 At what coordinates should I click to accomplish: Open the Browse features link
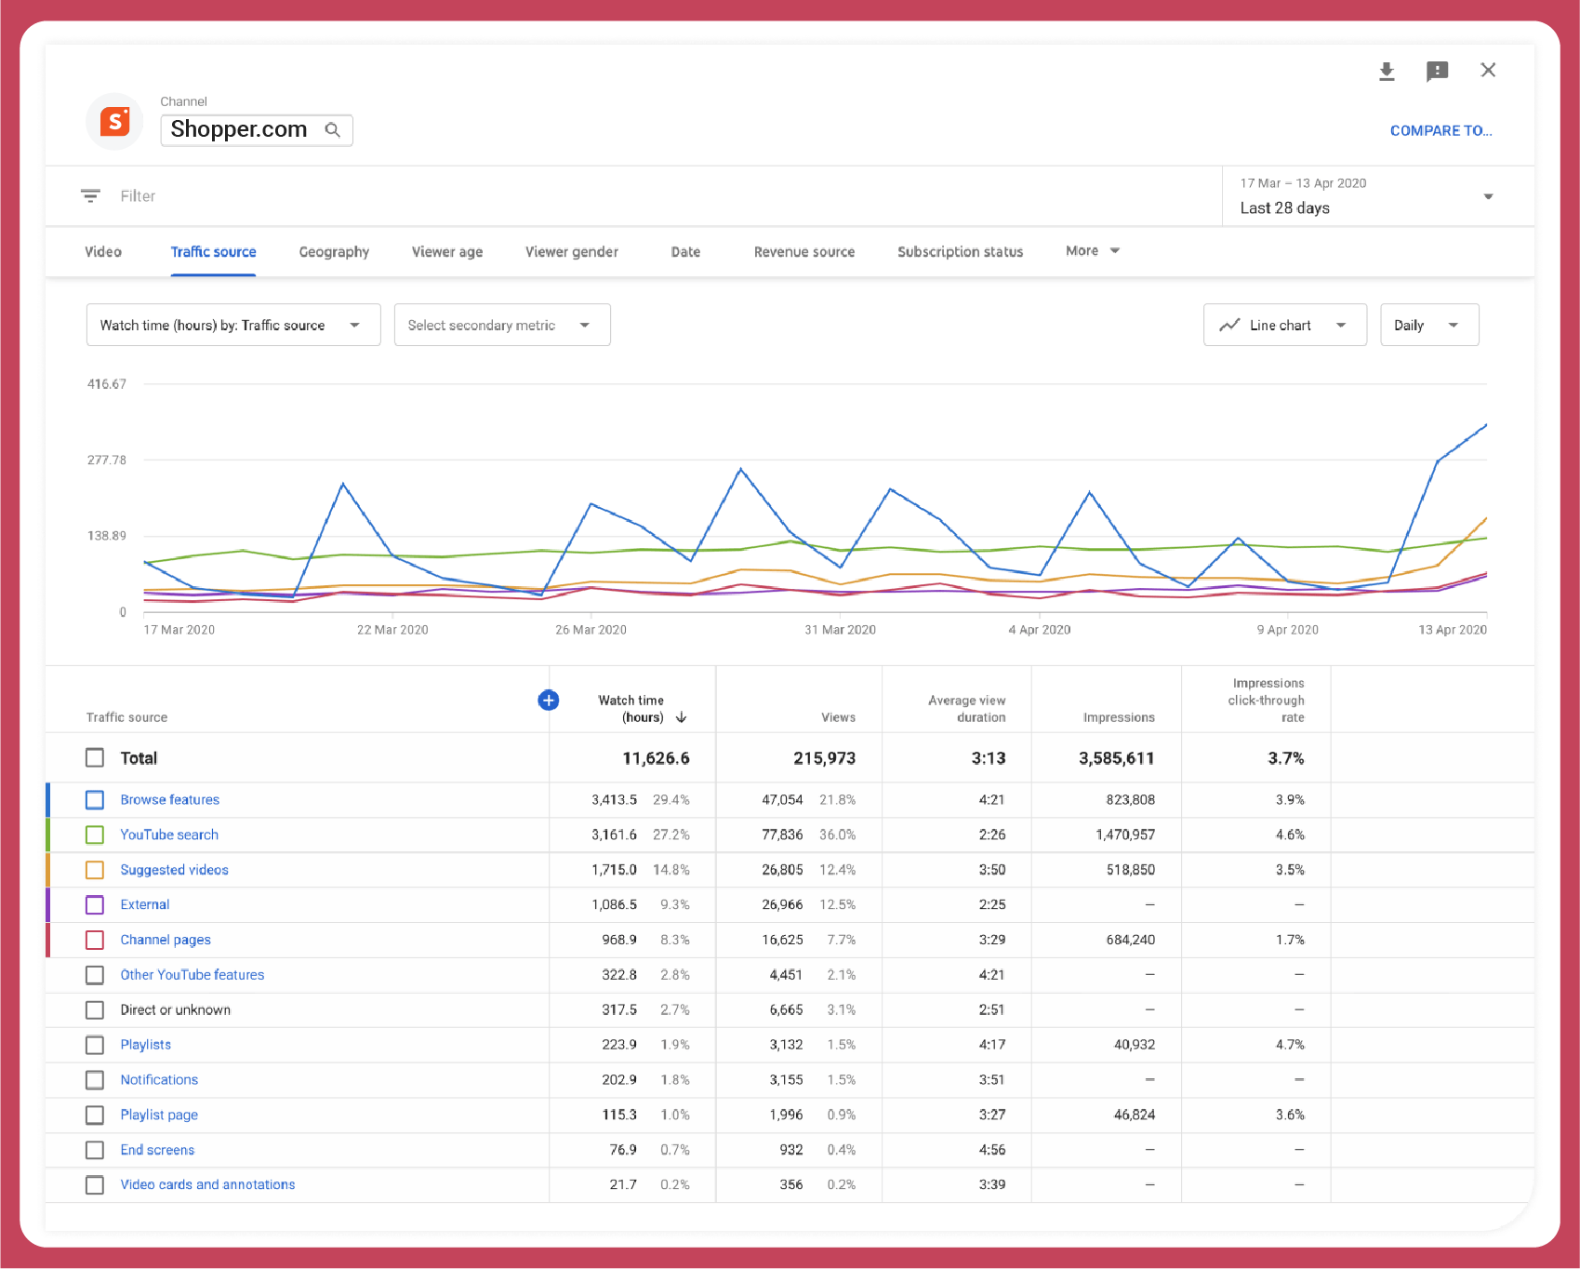170,799
